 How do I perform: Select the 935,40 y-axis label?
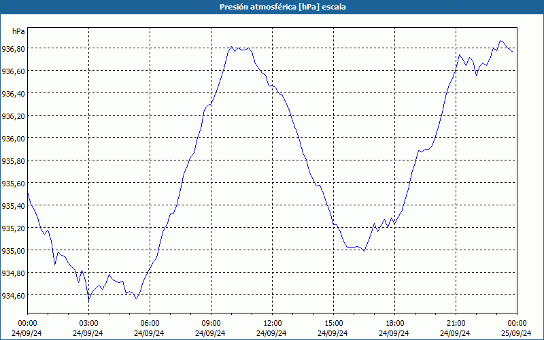pos(13,206)
